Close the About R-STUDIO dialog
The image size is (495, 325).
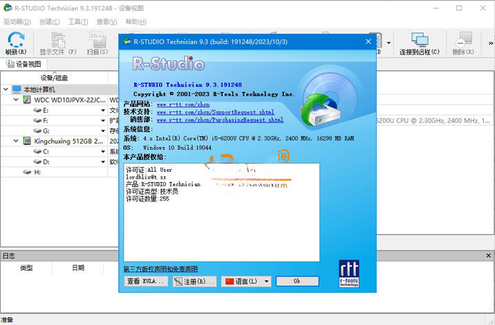tap(368, 41)
